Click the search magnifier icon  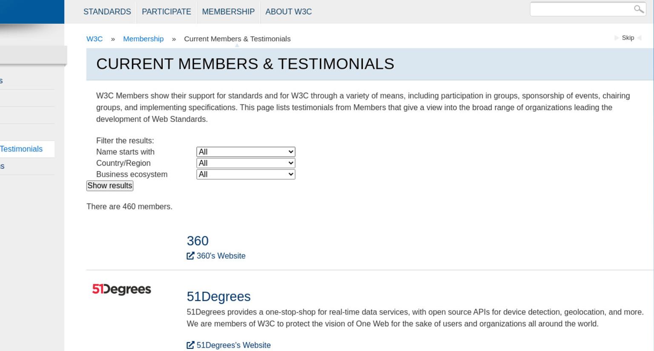tap(639, 9)
